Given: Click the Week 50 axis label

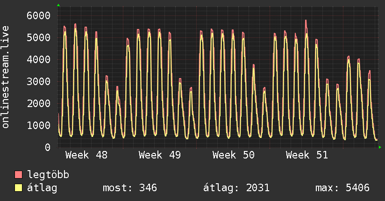Looking at the screenshot, I should (234, 155).
